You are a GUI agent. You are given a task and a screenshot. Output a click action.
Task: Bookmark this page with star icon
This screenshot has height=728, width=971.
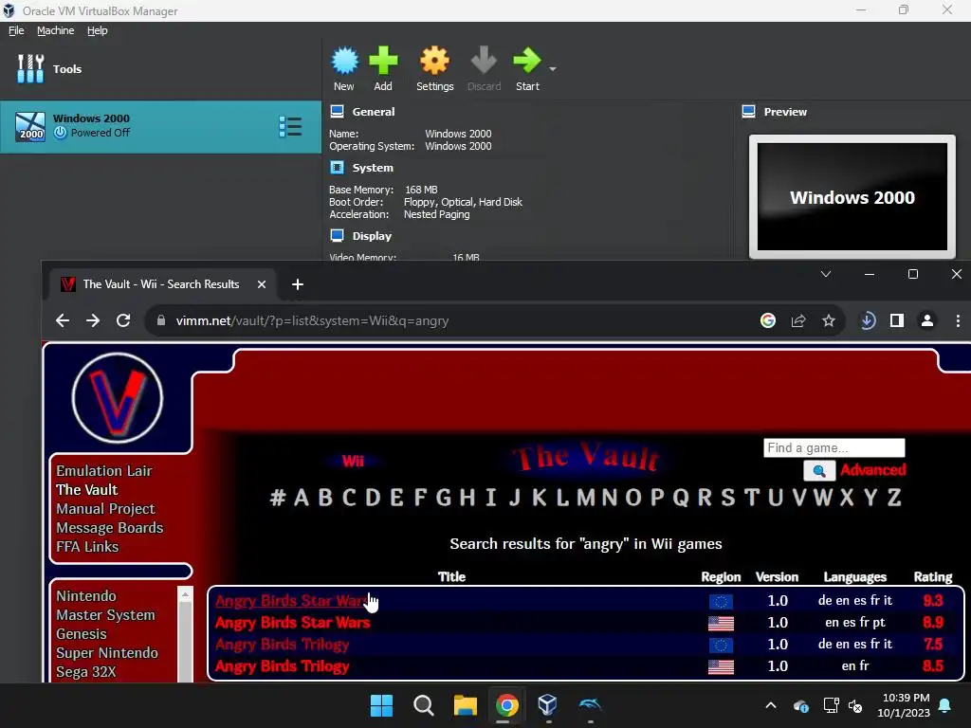pyautogui.click(x=829, y=320)
